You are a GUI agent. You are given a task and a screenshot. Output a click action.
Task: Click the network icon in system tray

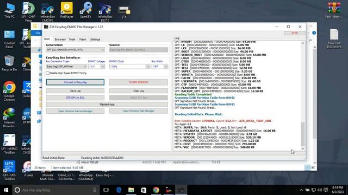[314, 190]
